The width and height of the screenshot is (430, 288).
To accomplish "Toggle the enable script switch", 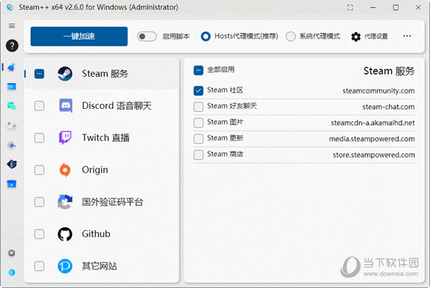I will point(147,36).
